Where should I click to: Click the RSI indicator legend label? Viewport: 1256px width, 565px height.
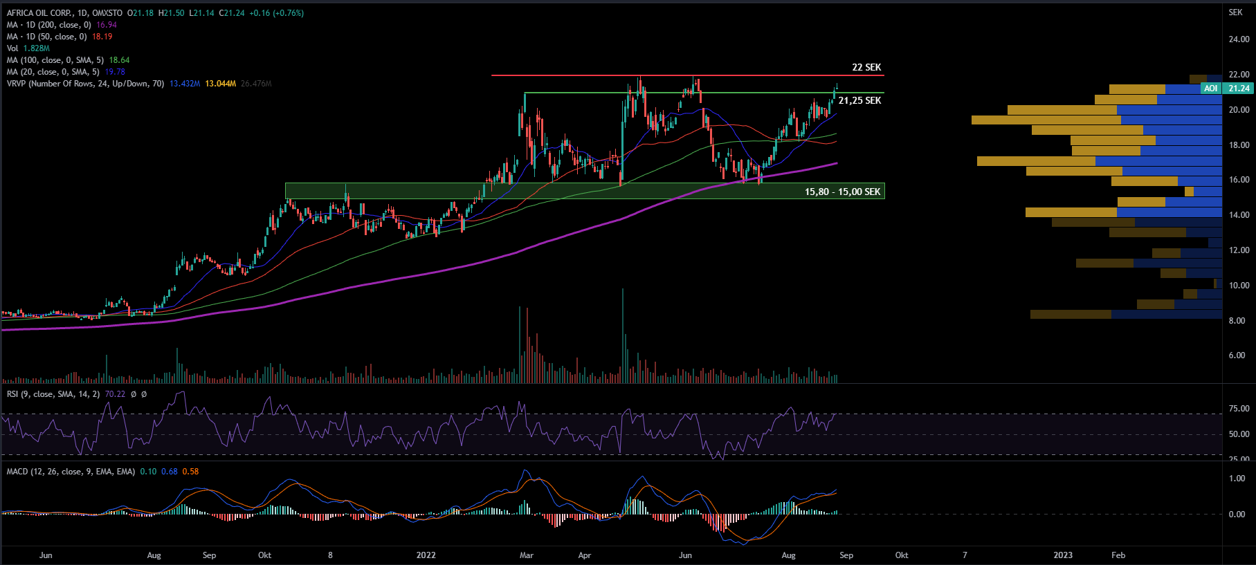(53, 394)
